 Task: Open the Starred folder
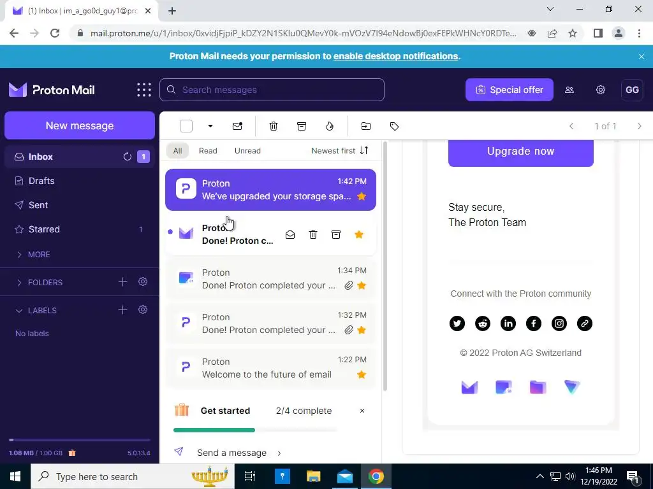tap(79, 229)
